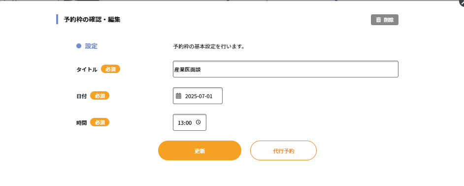Screen dimensions: 464x186
Task: Close the dialog with the corner X
Action: (x=461, y=2)
